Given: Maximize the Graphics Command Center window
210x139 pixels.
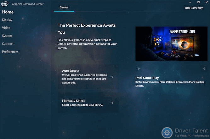Looking at the screenshot, I should click(198, 2).
